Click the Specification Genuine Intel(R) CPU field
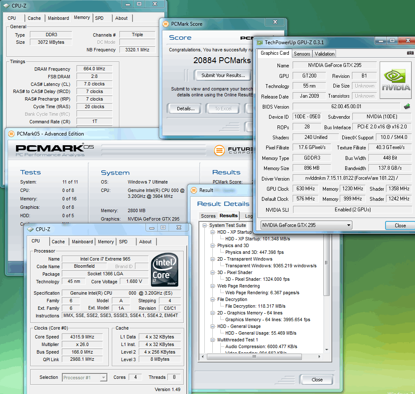Image resolution: width=415 pixels, height=394 pixels. (121, 293)
